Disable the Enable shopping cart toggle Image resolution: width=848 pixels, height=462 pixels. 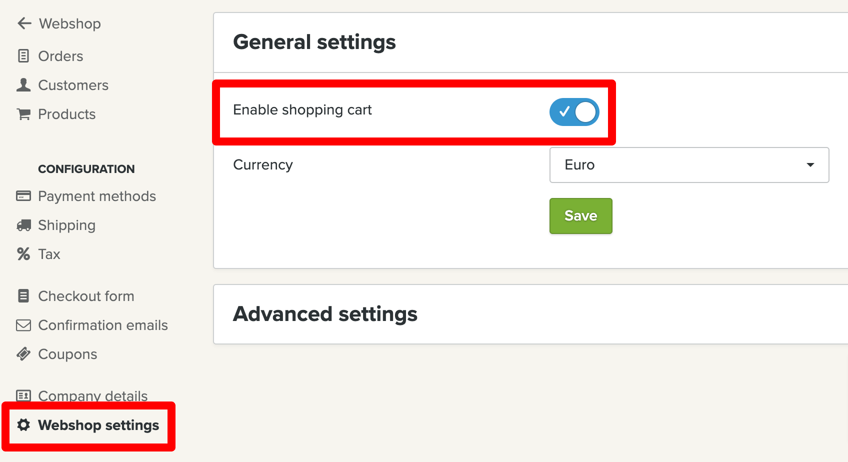coord(574,112)
